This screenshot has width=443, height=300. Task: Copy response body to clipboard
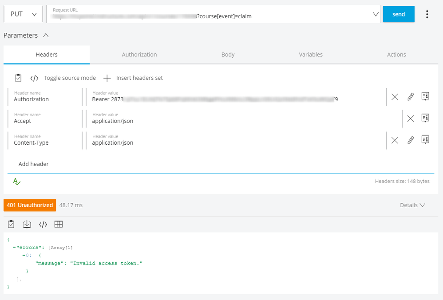click(12, 224)
